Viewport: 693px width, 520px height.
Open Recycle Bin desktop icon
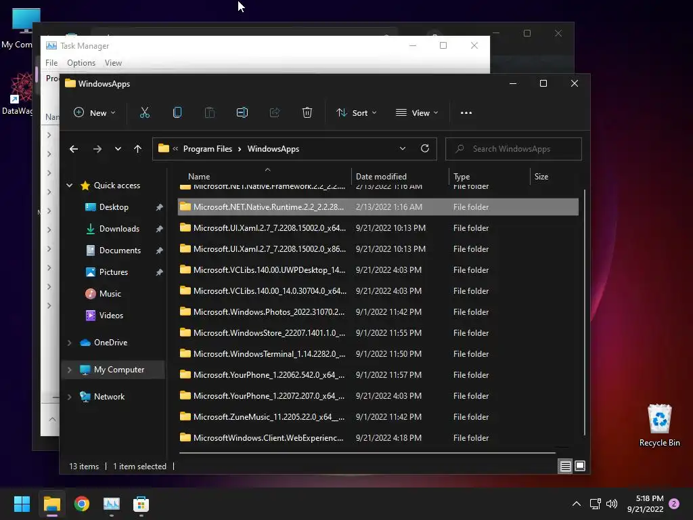tap(659, 425)
